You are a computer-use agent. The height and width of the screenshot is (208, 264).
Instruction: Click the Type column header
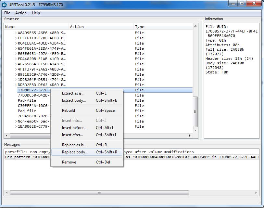163,27
